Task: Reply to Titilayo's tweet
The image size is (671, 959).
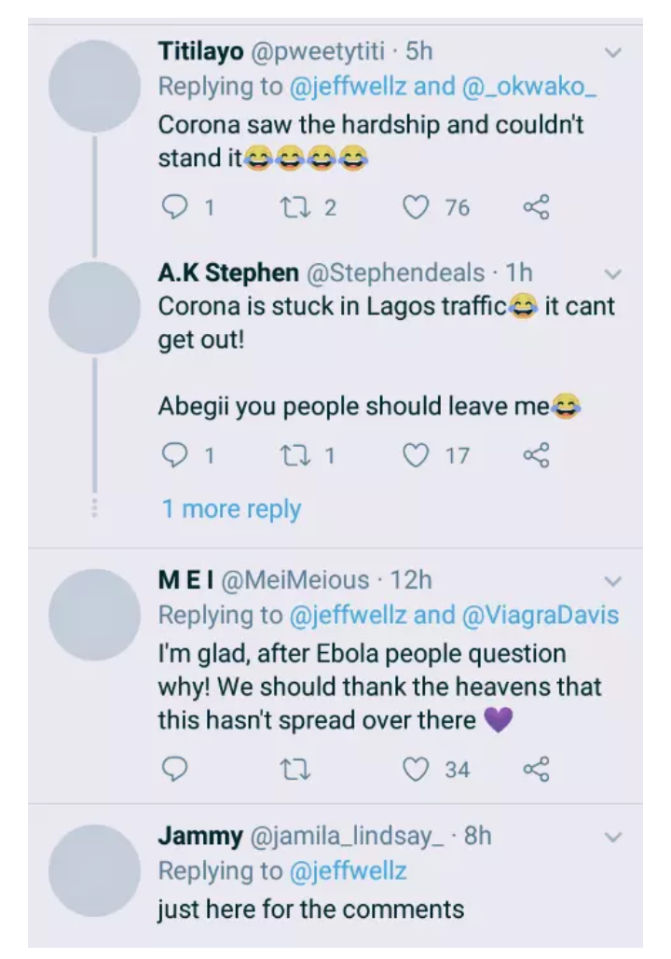Action: [x=175, y=206]
